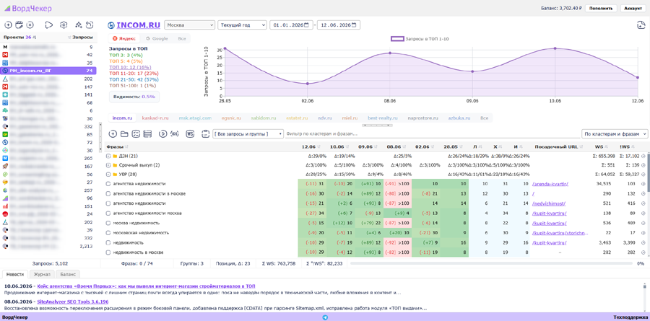This screenshot has width=650, height=321.
Task: Click the Пополнить balance button
Action: (601, 8)
